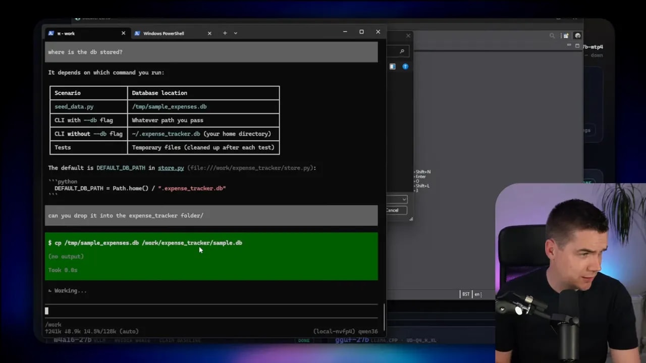Select 'Tests' row label
Screen dimensions: 646x363
pos(63,148)
